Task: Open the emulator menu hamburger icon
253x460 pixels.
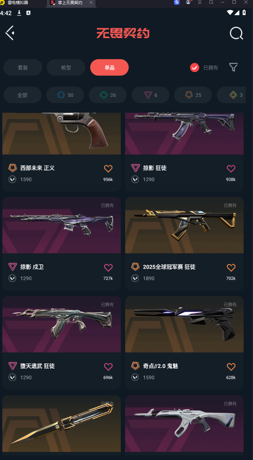Action: [x=200, y=2]
